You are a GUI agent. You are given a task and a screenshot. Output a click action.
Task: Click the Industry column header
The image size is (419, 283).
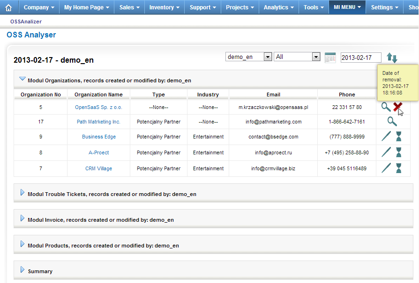pos(208,94)
